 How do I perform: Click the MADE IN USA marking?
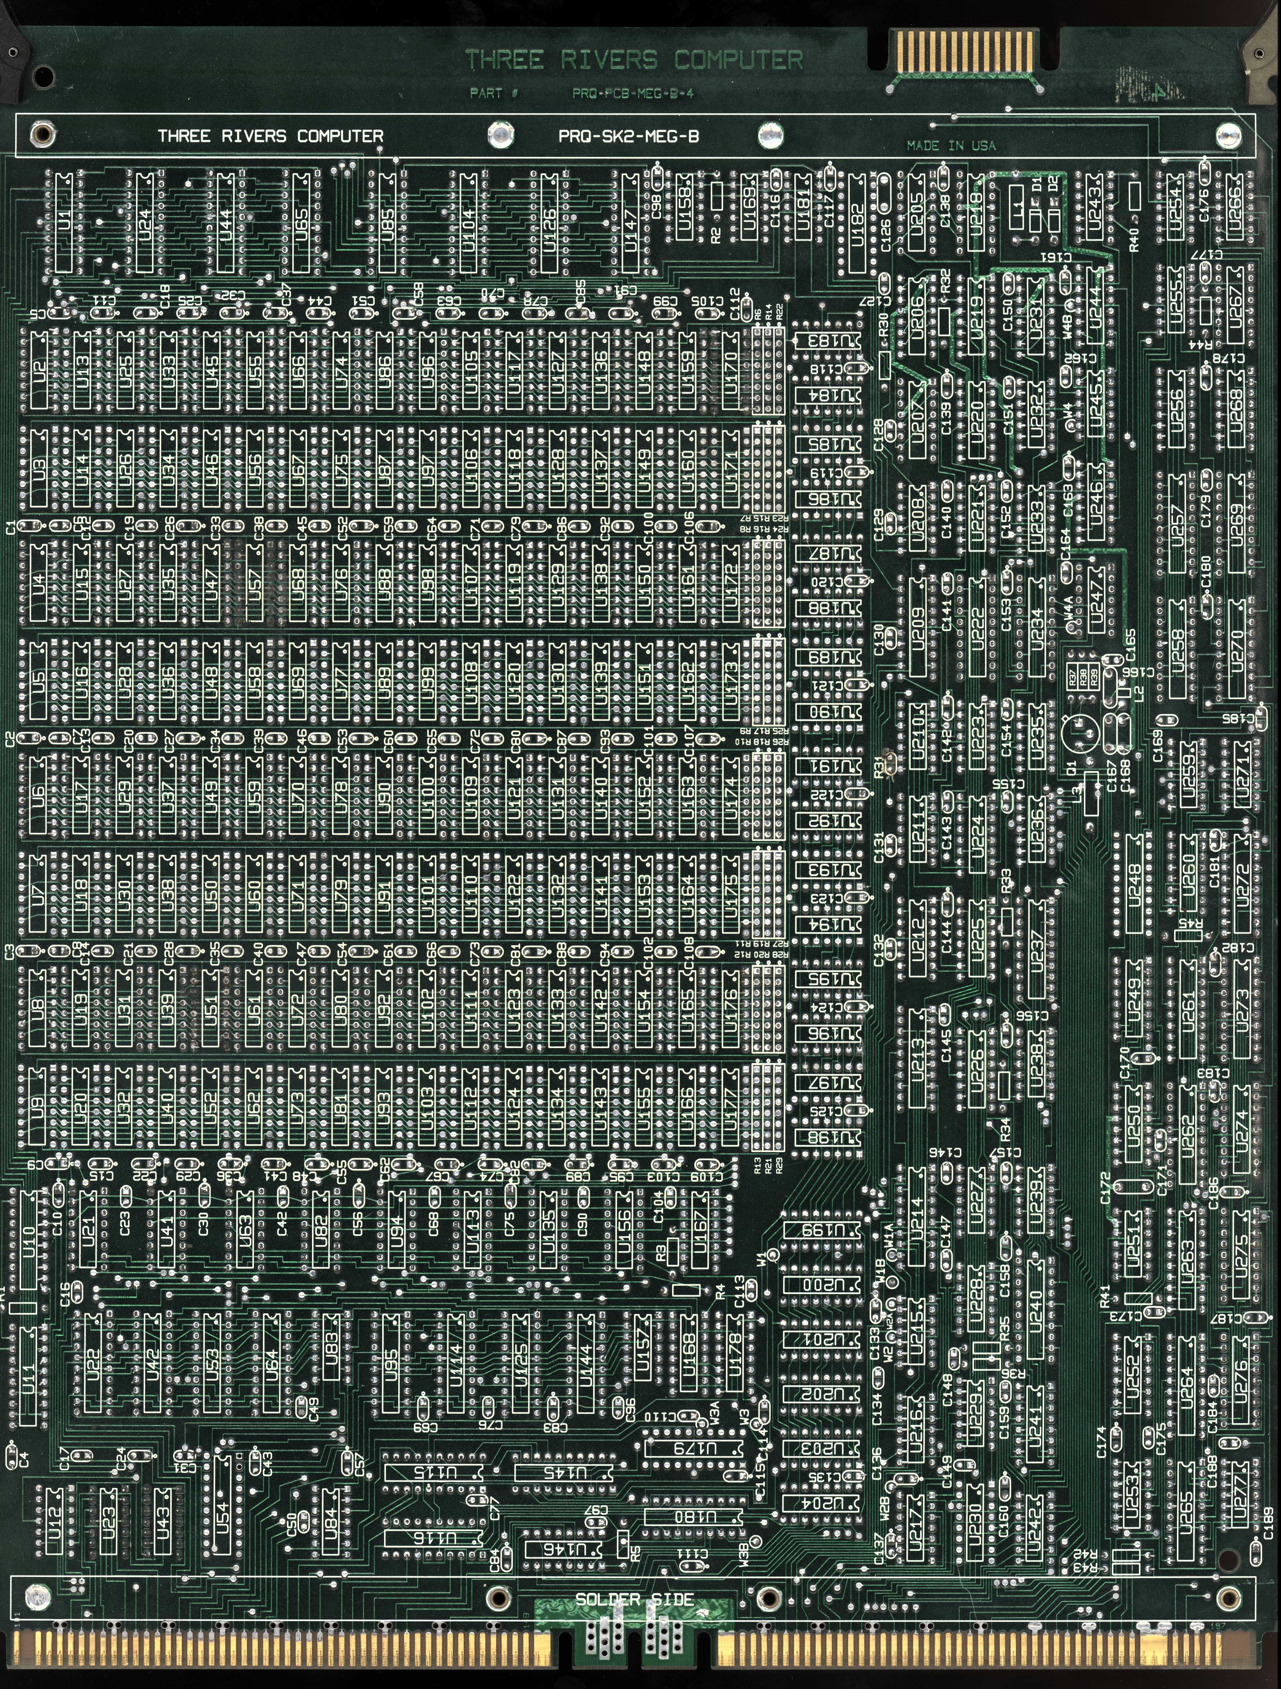click(x=951, y=145)
